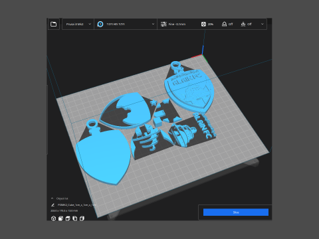Click the build plate adhesion off icon
Viewport: 319px width, 239px height.
243,24
